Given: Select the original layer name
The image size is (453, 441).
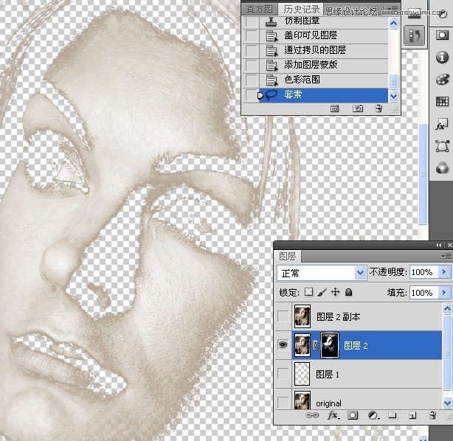Looking at the screenshot, I should (x=328, y=403).
